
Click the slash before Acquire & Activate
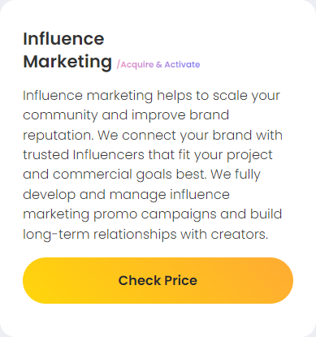tap(119, 65)
